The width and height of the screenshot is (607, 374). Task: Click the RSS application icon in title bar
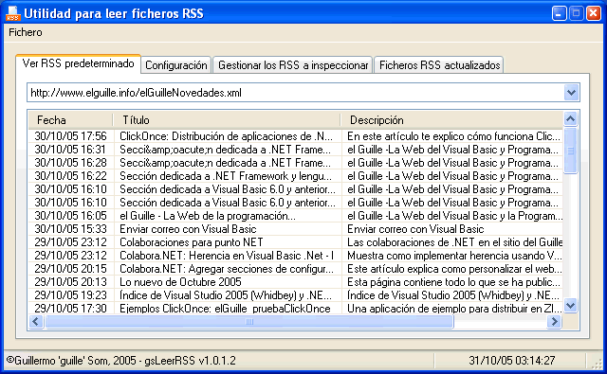pos(12,13)
